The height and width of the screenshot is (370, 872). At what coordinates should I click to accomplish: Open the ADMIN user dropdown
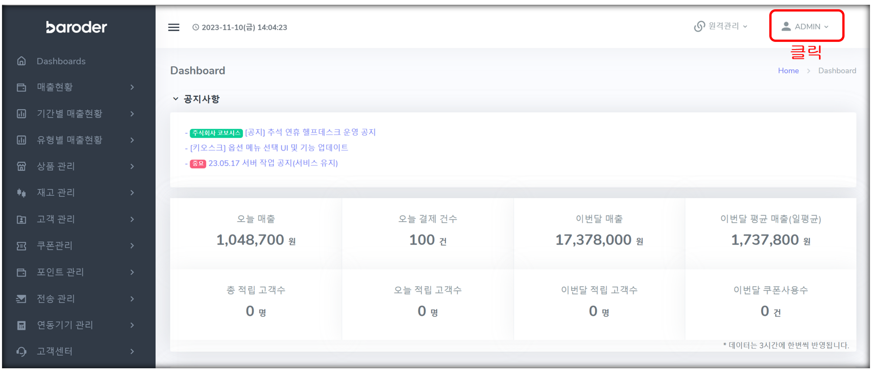(x=806, y=27)
